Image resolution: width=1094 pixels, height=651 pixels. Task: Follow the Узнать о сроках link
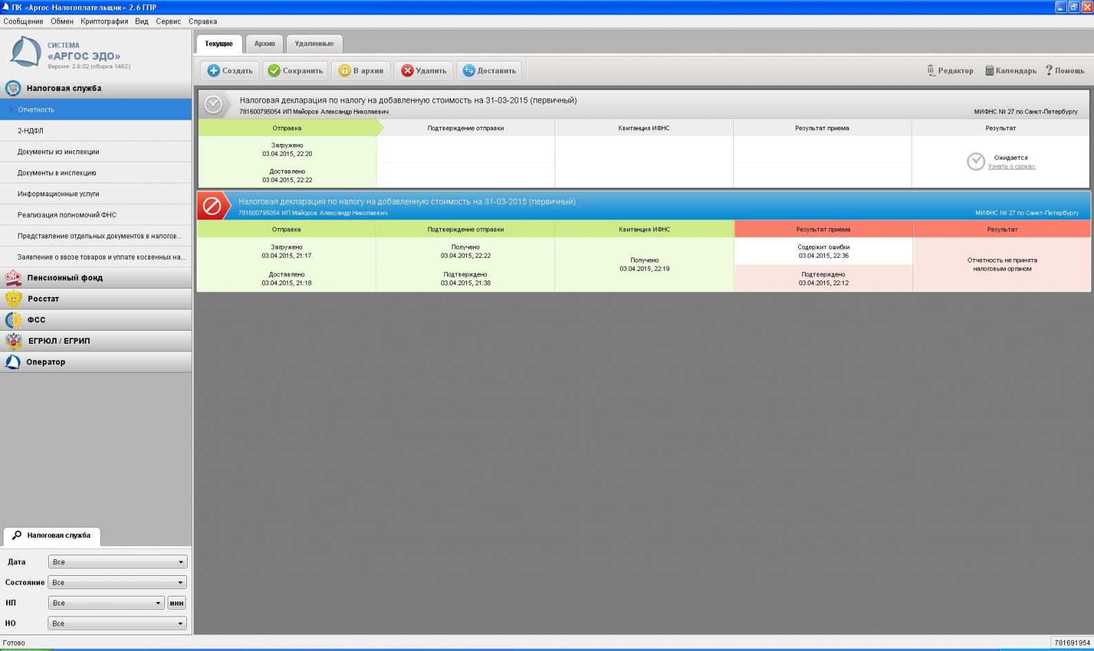pyautogui.click(x=1011, y=167)
